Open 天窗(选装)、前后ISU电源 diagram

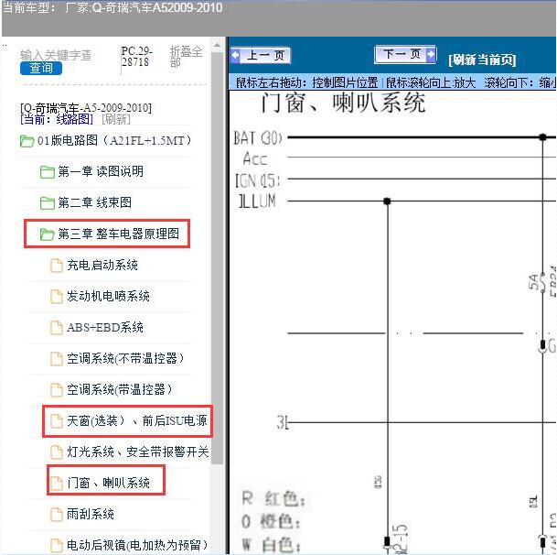(137, 421)
